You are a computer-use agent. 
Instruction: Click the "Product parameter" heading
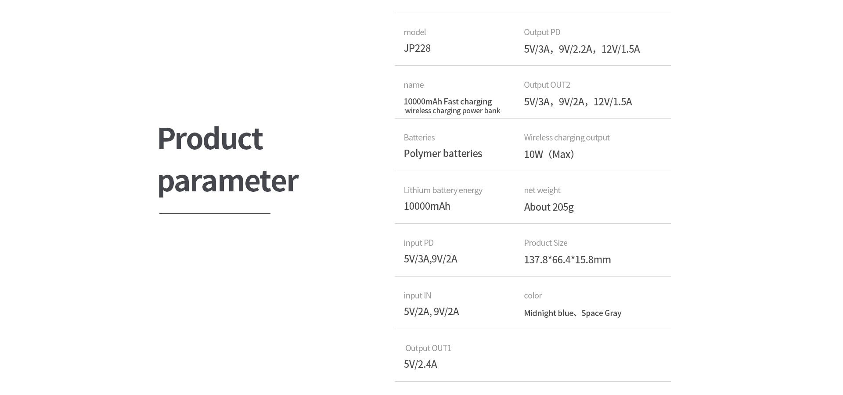pyautogui.click(x=227, y=159)
